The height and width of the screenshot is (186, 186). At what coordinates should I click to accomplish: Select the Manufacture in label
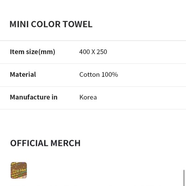click(33, 97)
